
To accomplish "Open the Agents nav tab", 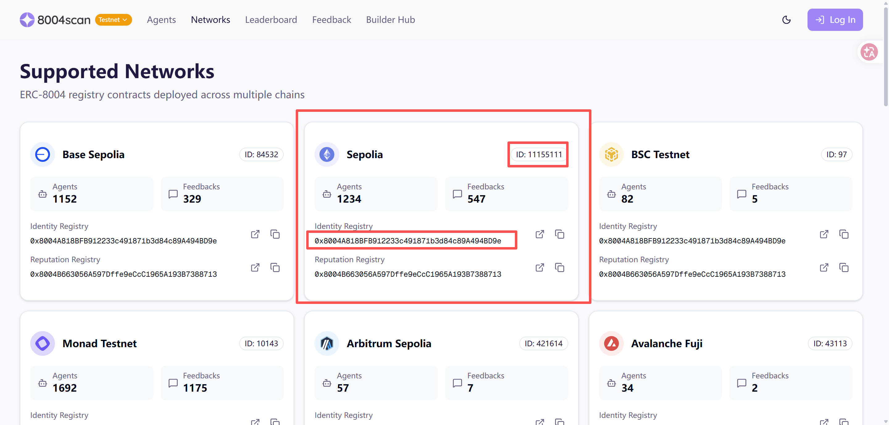I will [161, 20].
